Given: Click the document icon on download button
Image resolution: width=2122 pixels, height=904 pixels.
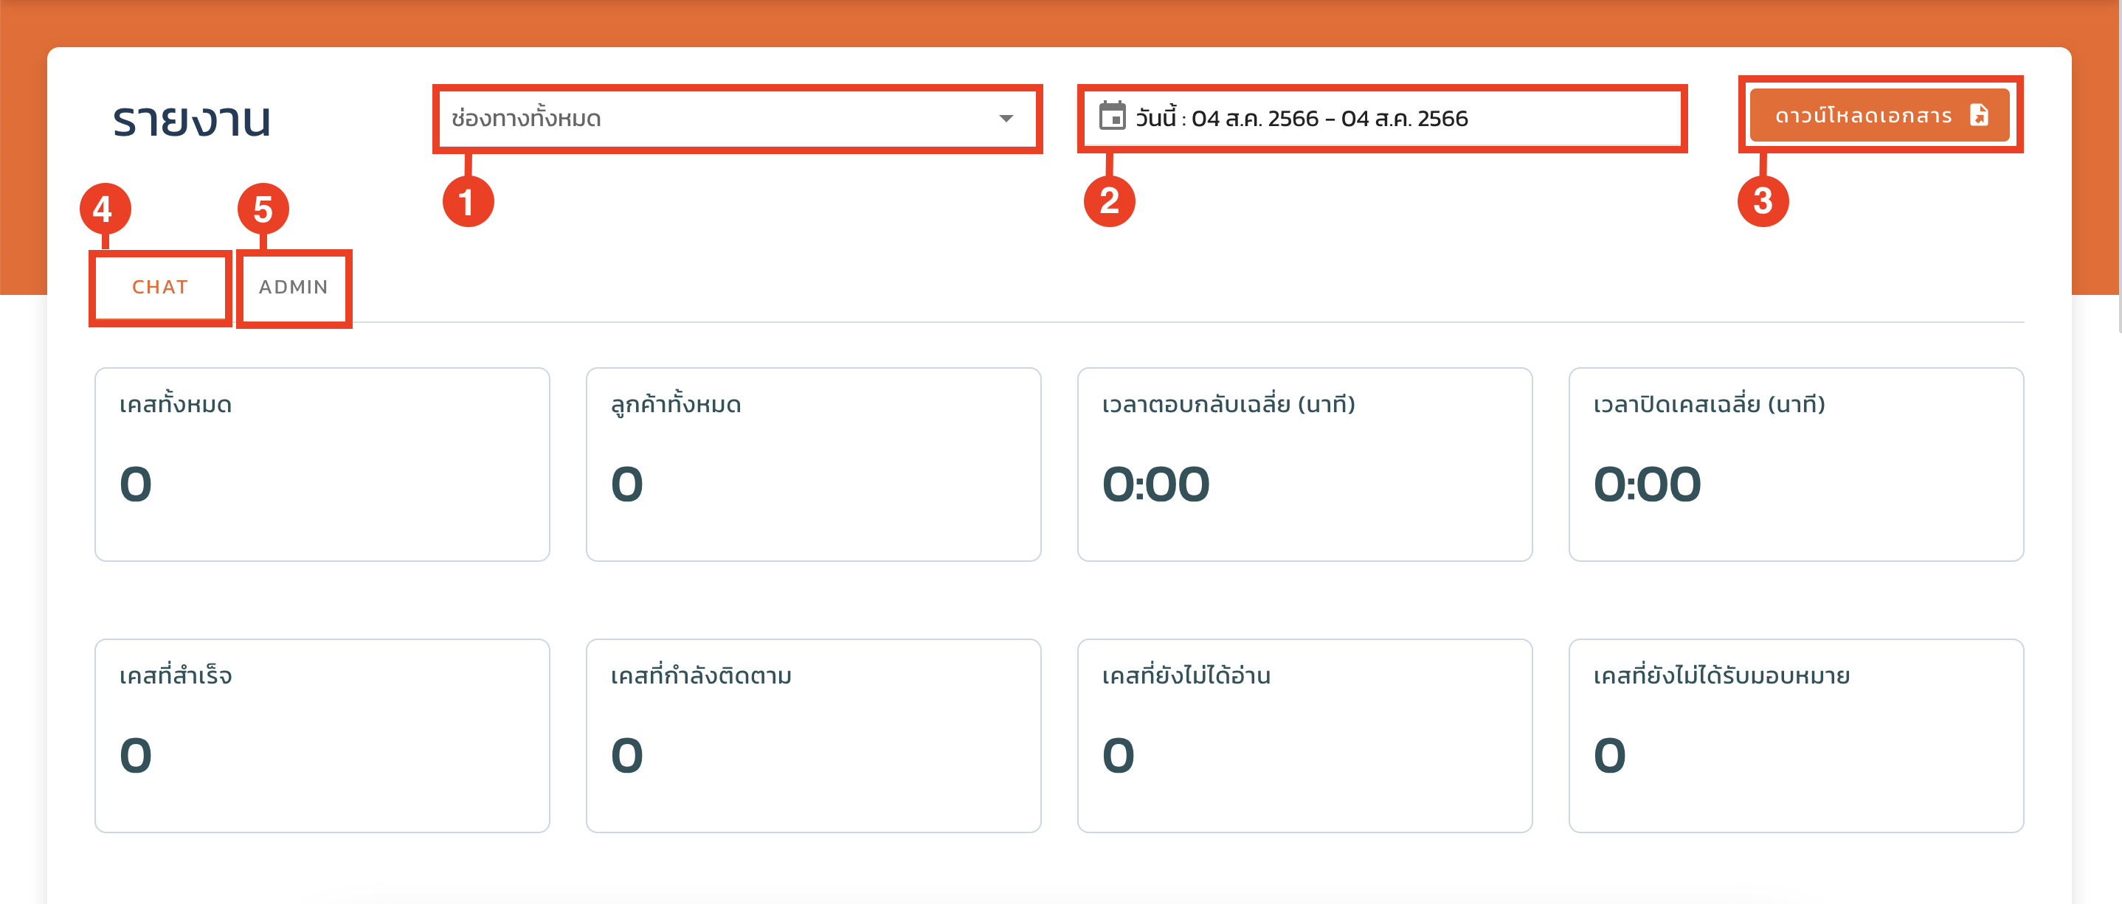Looking at the screenshot, I should pos(1979,115).
